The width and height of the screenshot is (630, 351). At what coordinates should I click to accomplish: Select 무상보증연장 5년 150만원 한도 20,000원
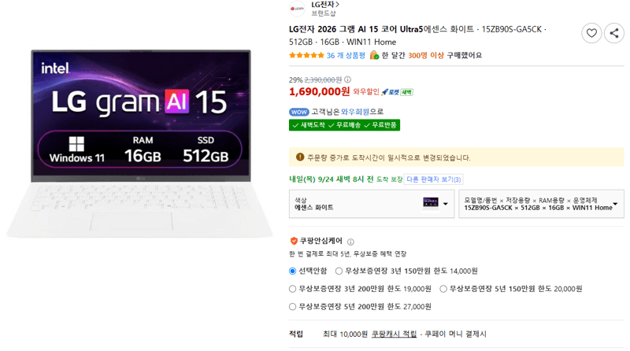[443, 289]
